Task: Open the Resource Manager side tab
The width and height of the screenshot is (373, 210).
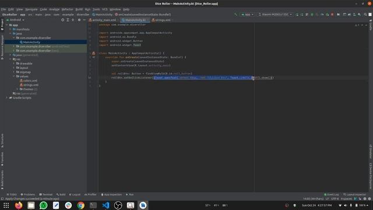Action: 2,47
